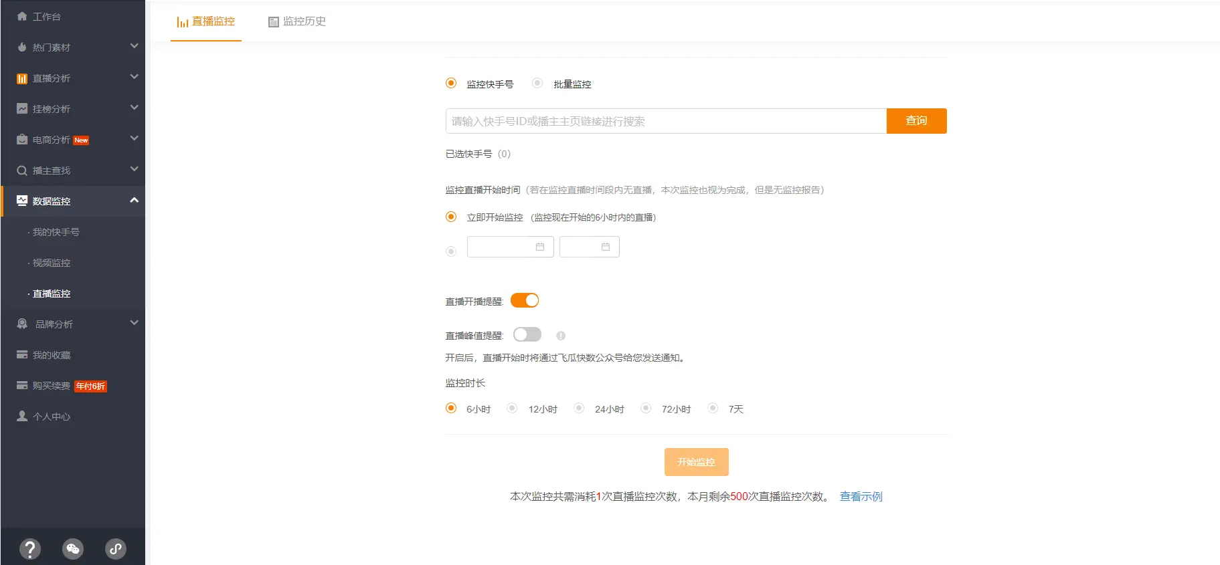Expand the 热门素材 menu chevron
The height and width of the screenshot is (565, 1220).
point(134,46)
